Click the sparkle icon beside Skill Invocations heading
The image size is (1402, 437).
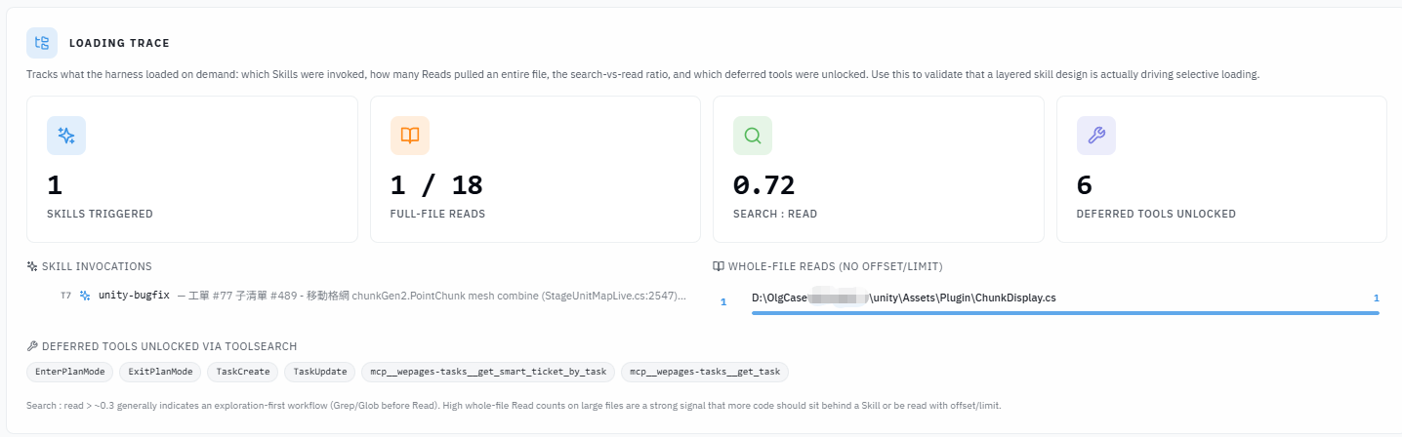pyautogui.click(x=32, y=266)
